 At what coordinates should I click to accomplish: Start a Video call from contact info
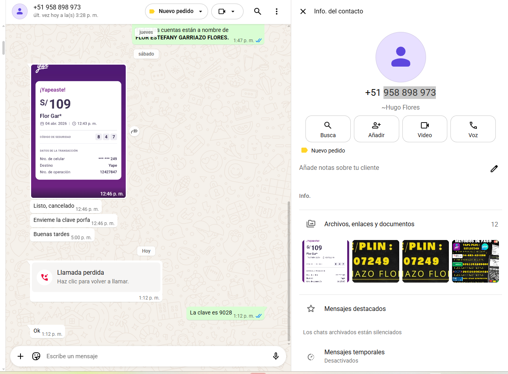(424, 129)
